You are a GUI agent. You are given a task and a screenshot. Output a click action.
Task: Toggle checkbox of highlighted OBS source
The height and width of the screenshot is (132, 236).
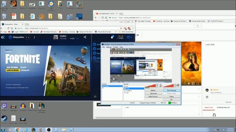(x=125, y=89)
